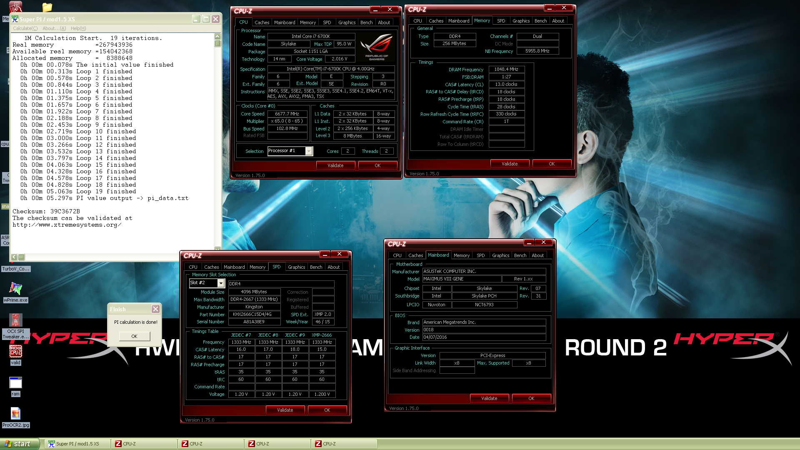Viewport: 800px width, 450px height.
Task: Click Validate in Mainboard CPU-Z window
Action: pos(489,398)
